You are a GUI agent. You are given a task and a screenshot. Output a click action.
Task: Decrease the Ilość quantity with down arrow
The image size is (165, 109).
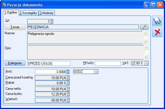(68, 73)
